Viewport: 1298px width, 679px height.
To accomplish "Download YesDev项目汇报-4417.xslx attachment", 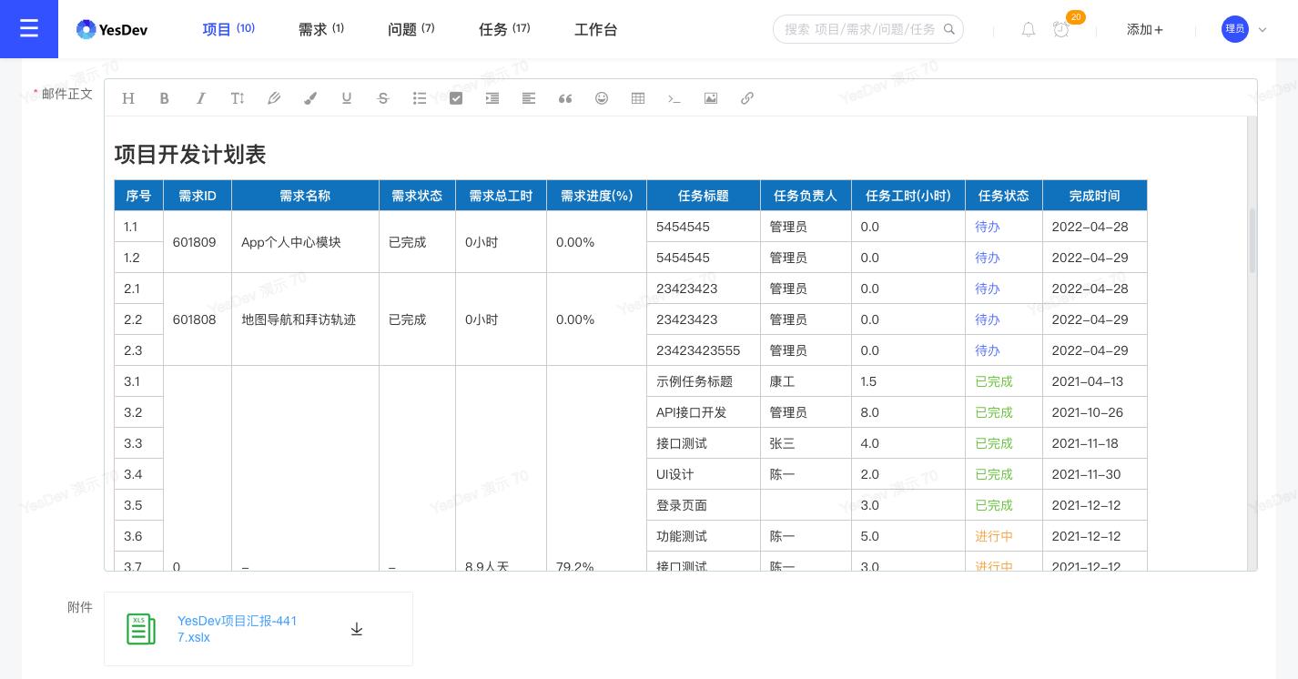I will click(357, 629).
